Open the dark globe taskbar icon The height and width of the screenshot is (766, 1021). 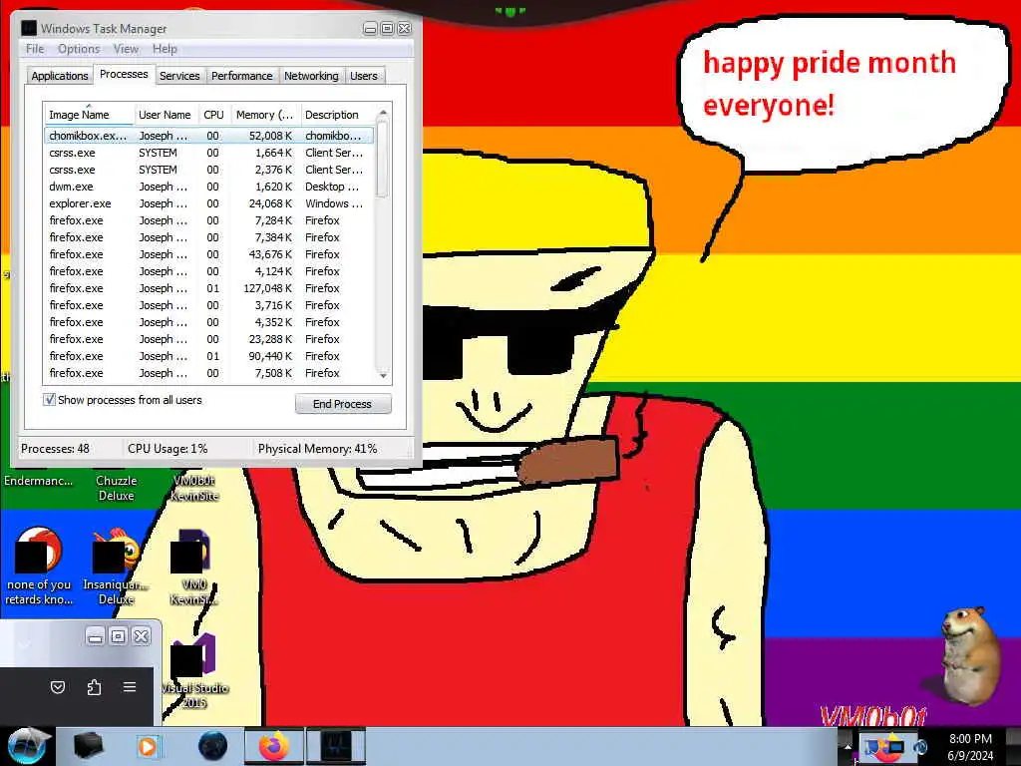point(212,746)
